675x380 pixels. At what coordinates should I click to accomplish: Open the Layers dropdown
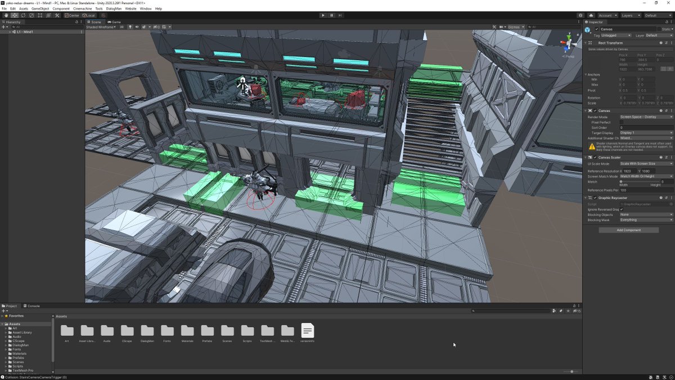tap(630, 15)
